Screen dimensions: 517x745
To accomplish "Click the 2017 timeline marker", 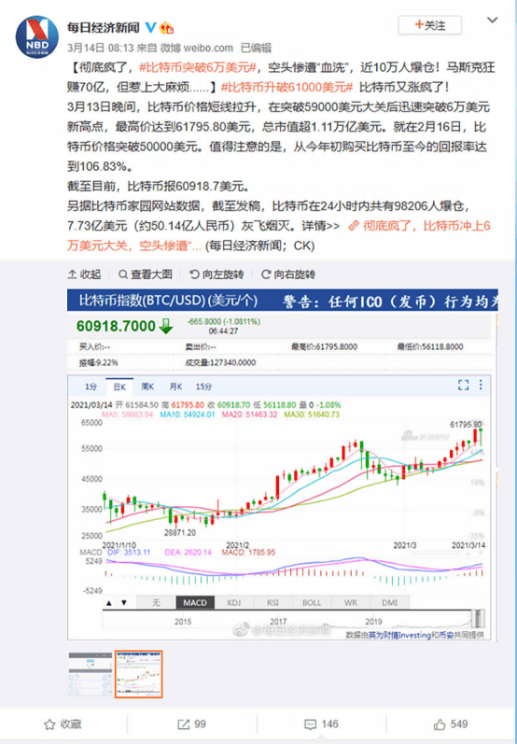I will tap(278, 622).
